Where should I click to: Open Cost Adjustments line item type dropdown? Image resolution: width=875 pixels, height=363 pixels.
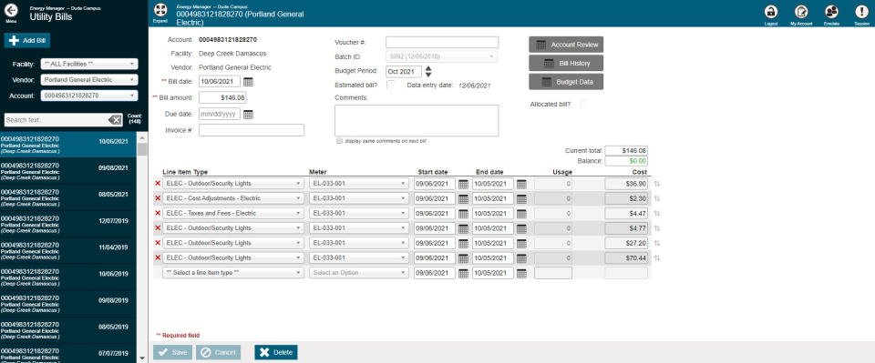coord(233,198)
